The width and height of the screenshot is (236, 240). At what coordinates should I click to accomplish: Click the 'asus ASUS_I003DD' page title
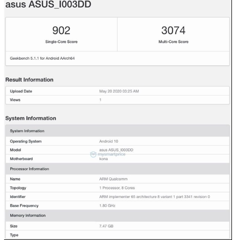pos(48,4)
